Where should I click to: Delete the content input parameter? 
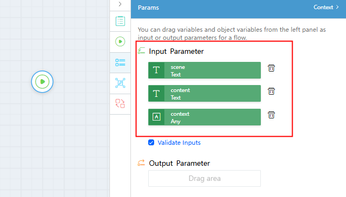(x=271, y=91)
